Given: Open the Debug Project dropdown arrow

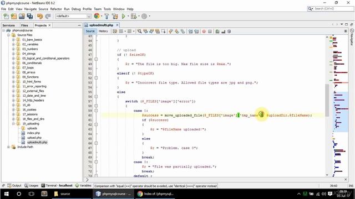Looking at the screenshot, I should [139, 16].
